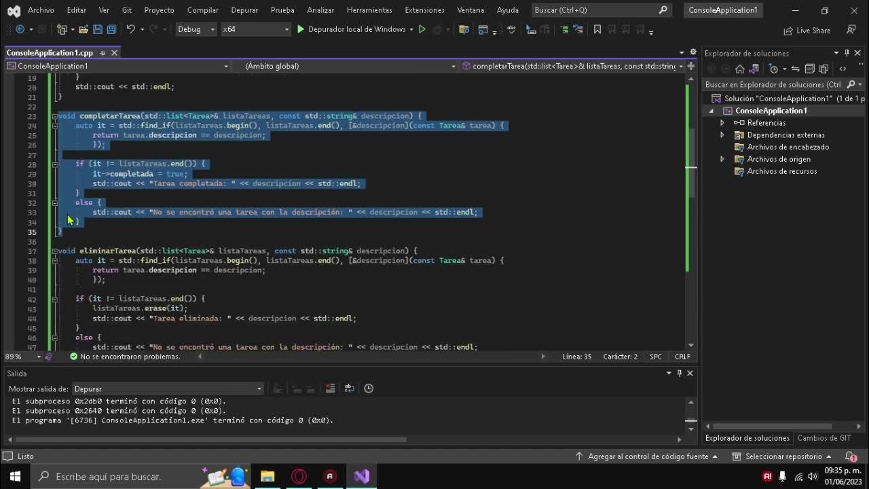The width and height of the screenshot is (869, 489).
Task: Toggle auto-hide pin on Explorador de soluciones
Action: (847, 53)
